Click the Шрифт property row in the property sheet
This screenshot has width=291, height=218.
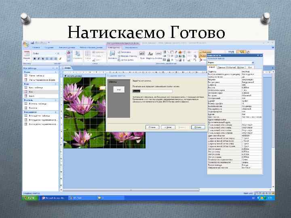[234, 101]
